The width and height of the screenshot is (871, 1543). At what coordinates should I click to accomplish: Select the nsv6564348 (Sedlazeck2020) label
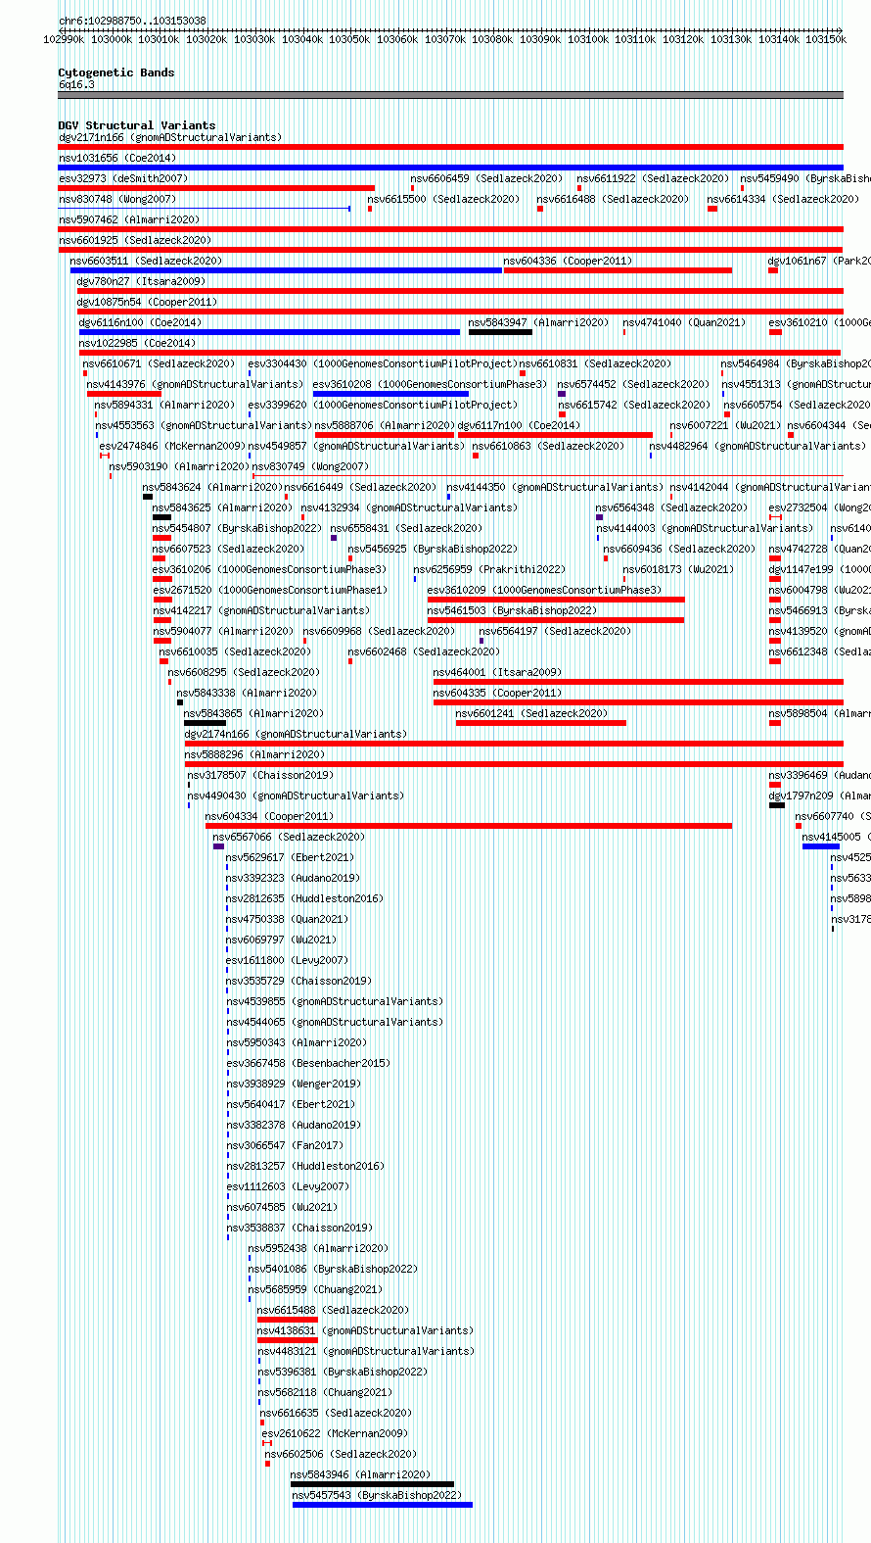coord(671,507)
